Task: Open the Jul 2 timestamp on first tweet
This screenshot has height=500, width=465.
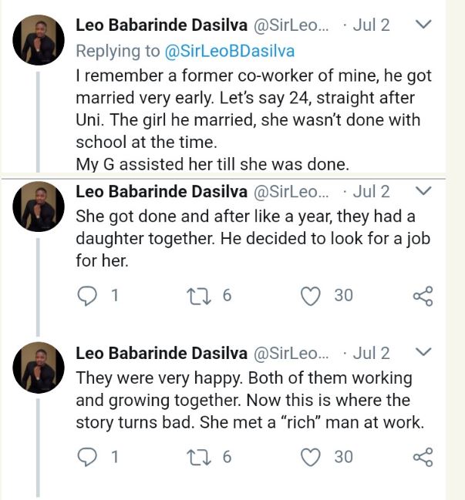Action: point(372,25)
